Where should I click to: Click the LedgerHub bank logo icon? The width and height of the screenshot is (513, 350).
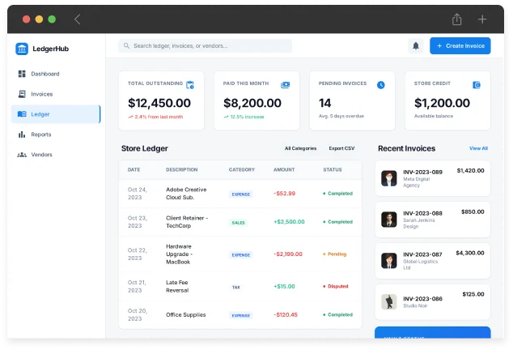[22, 49]
